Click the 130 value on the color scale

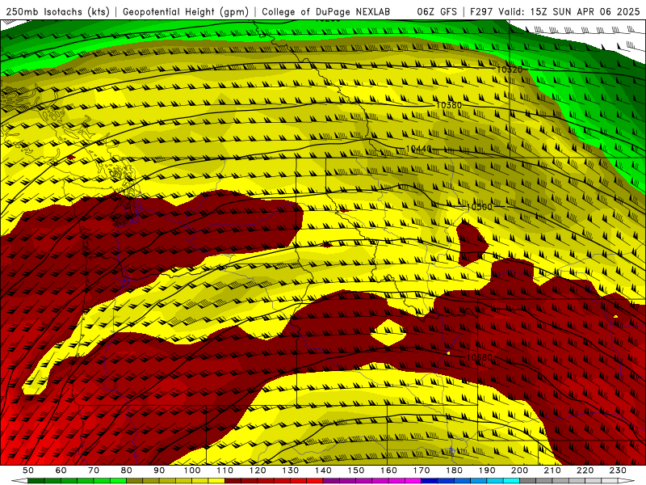pos(291,470)
